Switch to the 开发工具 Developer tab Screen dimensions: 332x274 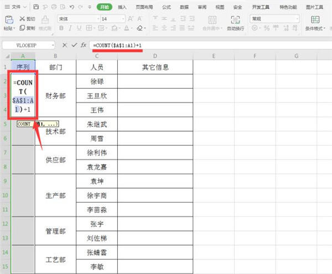tap(261, 7)
